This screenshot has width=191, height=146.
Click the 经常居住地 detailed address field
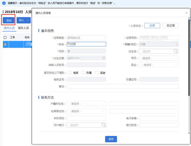tap(144, 111)
